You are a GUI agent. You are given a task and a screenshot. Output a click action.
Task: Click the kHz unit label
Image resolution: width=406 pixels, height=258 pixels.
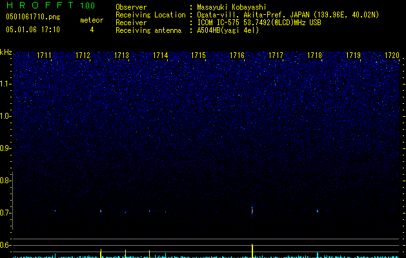pos(6,52)
